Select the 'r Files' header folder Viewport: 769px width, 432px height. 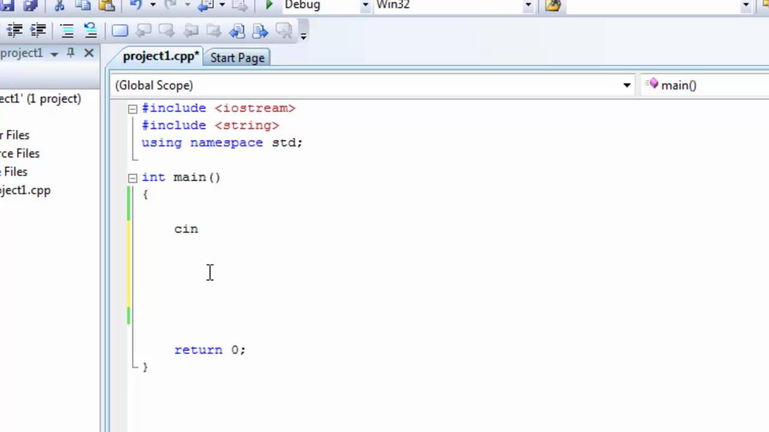(15, 135)
